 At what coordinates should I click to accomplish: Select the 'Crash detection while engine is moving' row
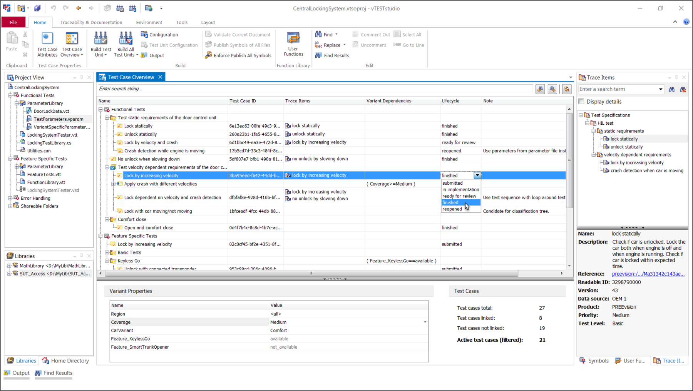click(x=331, y=151)
